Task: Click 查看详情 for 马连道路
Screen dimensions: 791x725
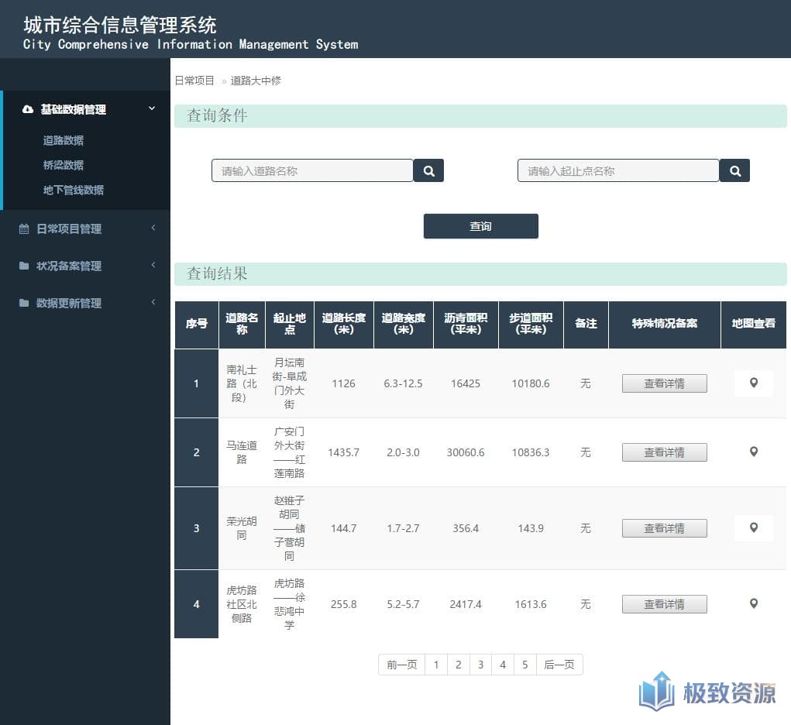Action: tap(665, 452)
